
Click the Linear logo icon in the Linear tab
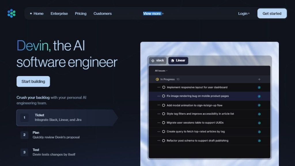pos(172,61)
